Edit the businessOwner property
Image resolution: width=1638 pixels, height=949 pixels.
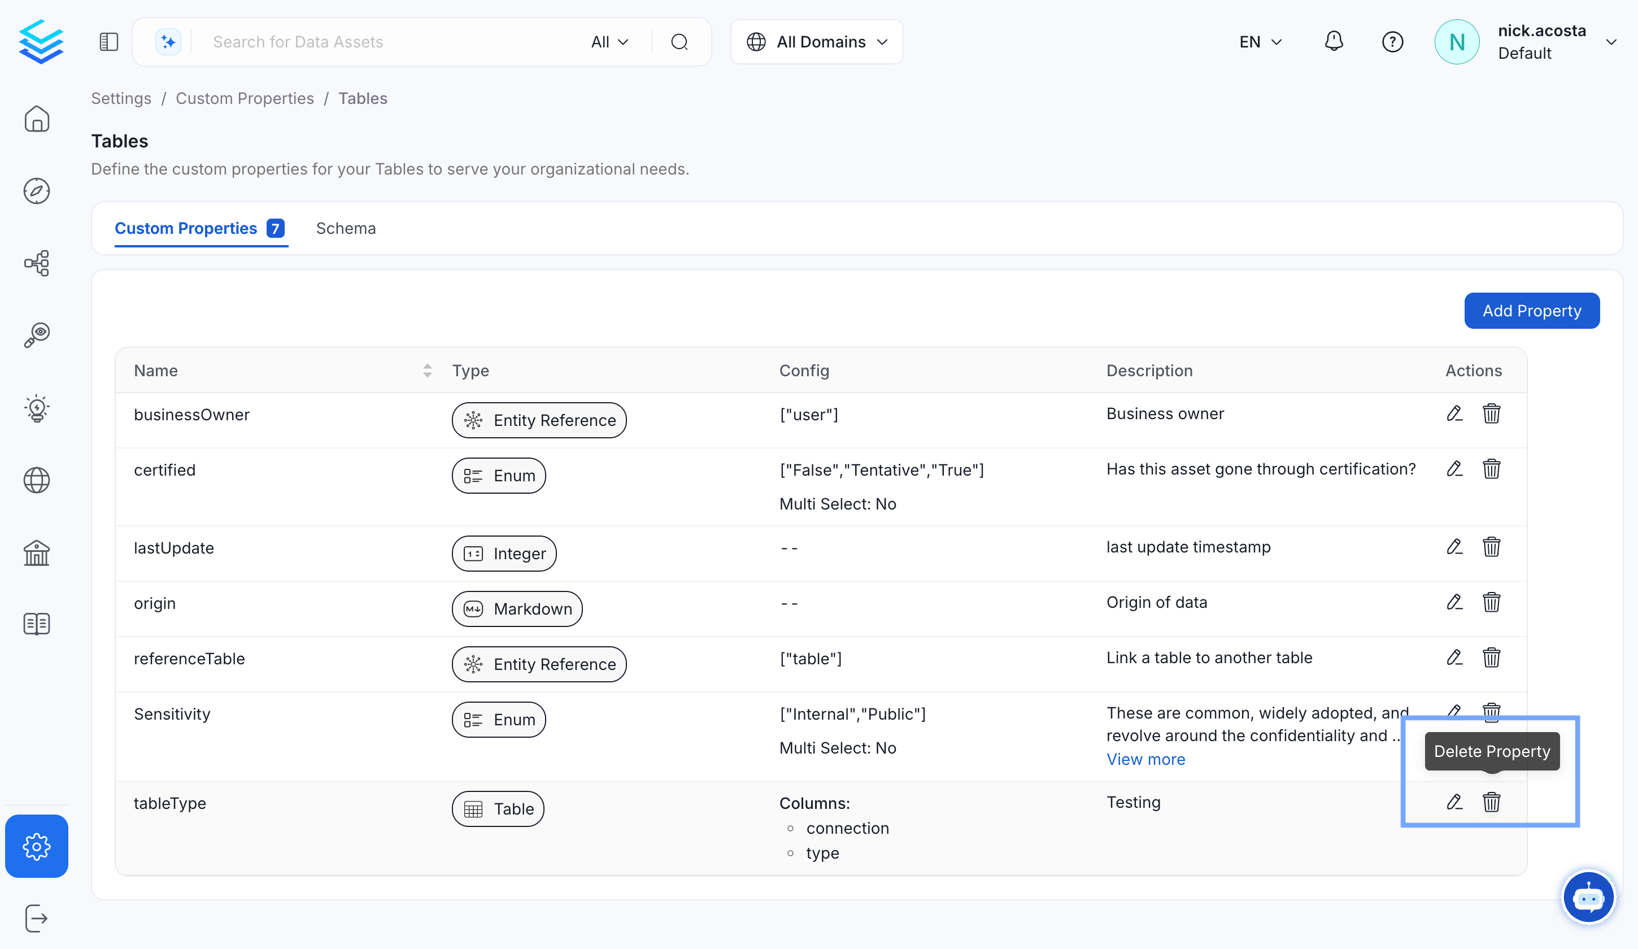tap(1454, 413)
